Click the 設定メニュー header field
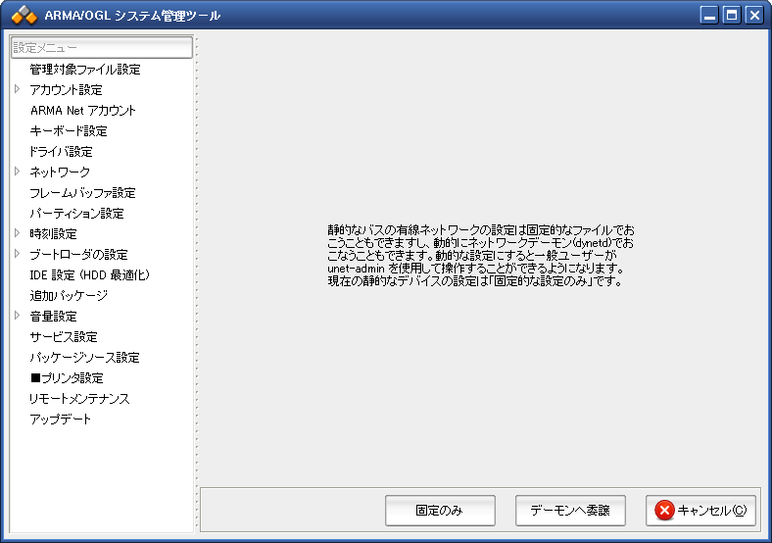Viewport: 772px width, 543px height. [102, 47]
